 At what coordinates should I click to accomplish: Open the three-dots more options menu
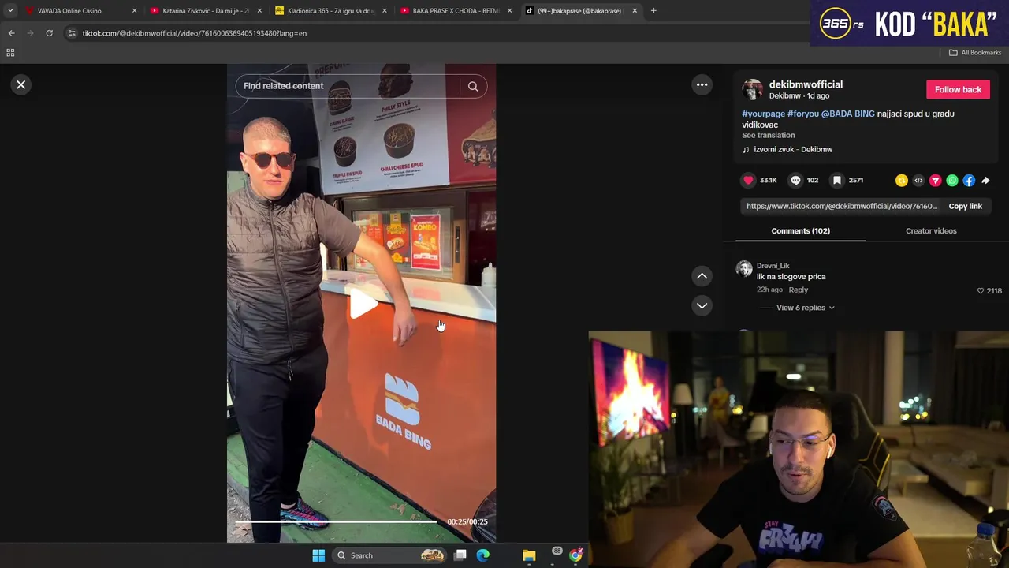coord(702,84)
